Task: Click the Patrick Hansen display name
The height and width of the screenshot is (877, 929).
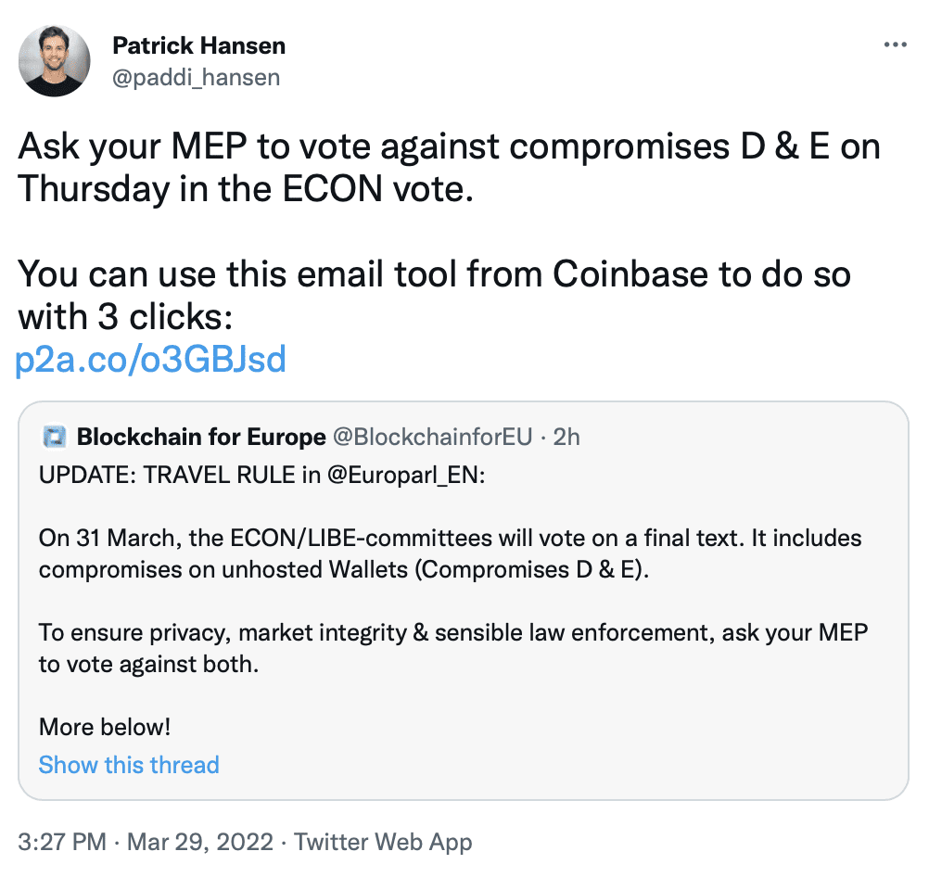Action: 199,45
